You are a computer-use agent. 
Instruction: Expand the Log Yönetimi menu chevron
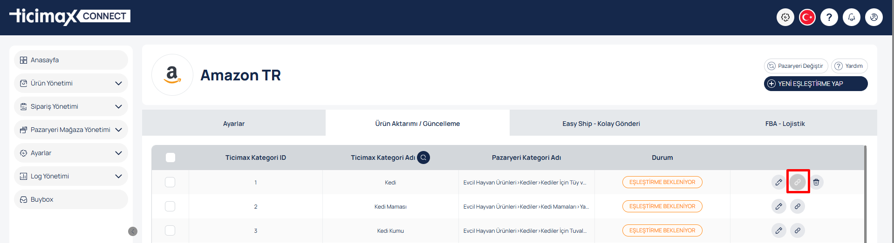[118, 176]
